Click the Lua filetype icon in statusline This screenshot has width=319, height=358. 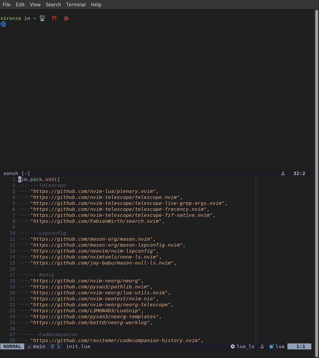click(x=271, y=347)
